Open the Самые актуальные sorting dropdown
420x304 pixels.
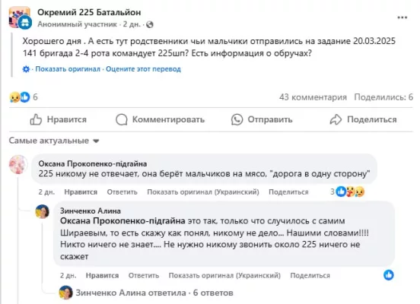(x=54, y=141)
